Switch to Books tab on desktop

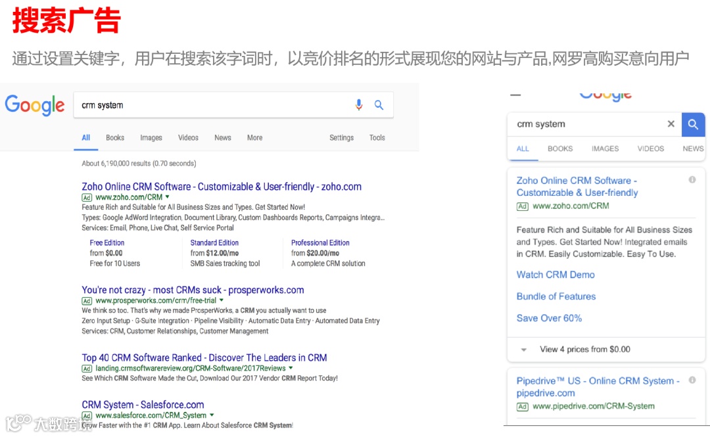(x=115, y=137)
